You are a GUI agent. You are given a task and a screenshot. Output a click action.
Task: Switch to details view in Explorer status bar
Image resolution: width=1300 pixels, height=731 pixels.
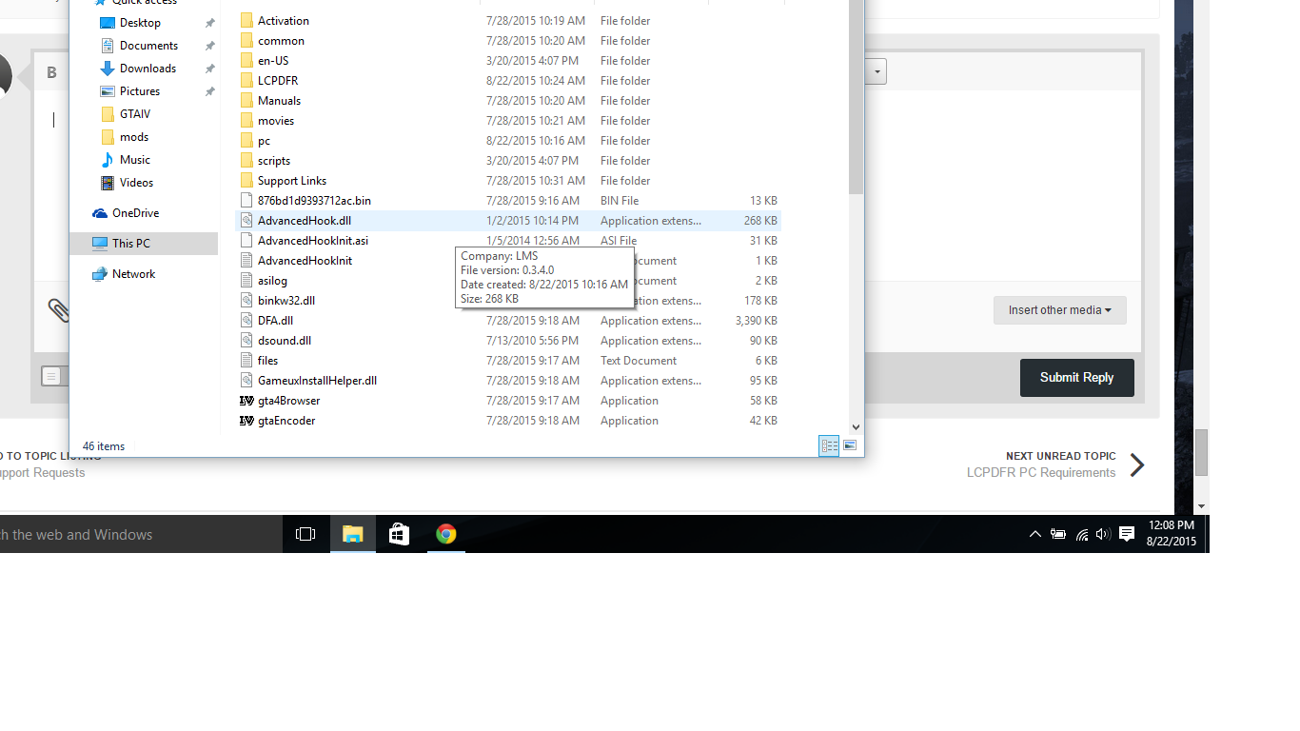click(829, 445)
